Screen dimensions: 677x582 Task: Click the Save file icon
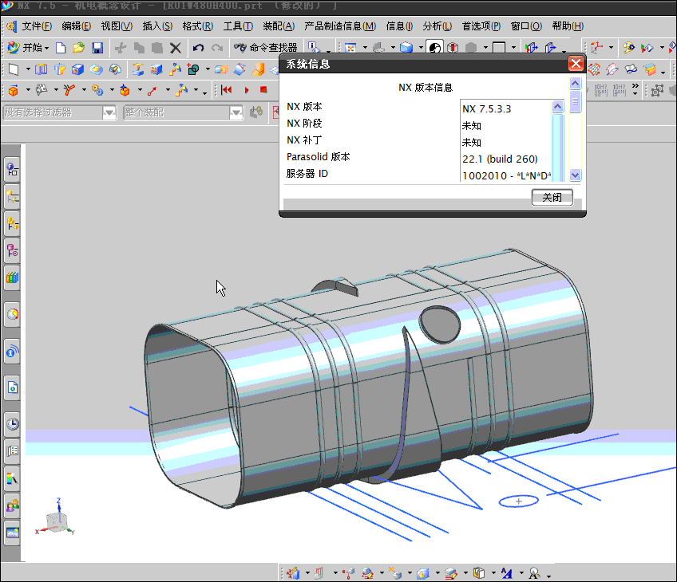click(97, 48)
